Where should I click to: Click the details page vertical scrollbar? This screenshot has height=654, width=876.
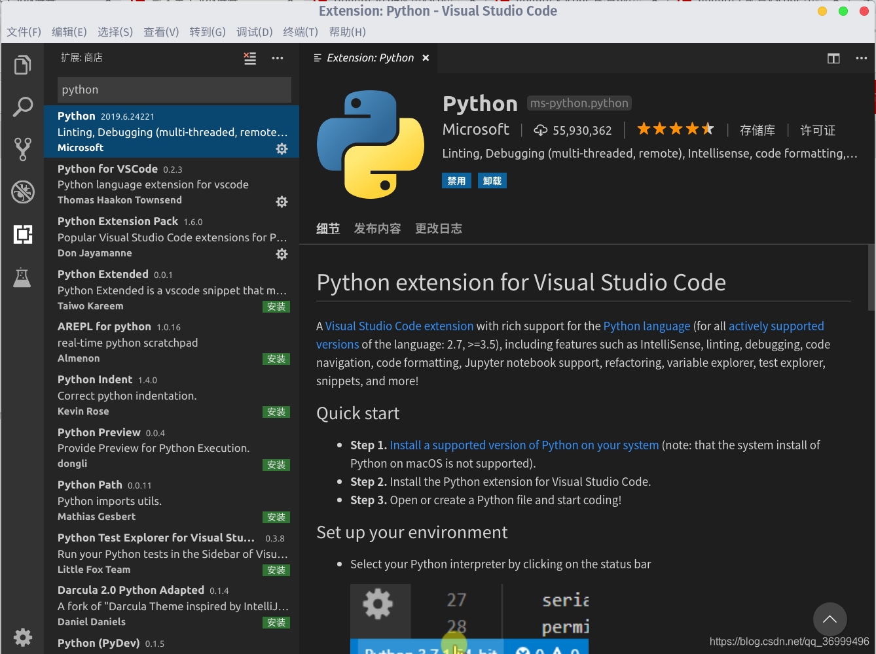pyautogui.click(x=871, y=277)
